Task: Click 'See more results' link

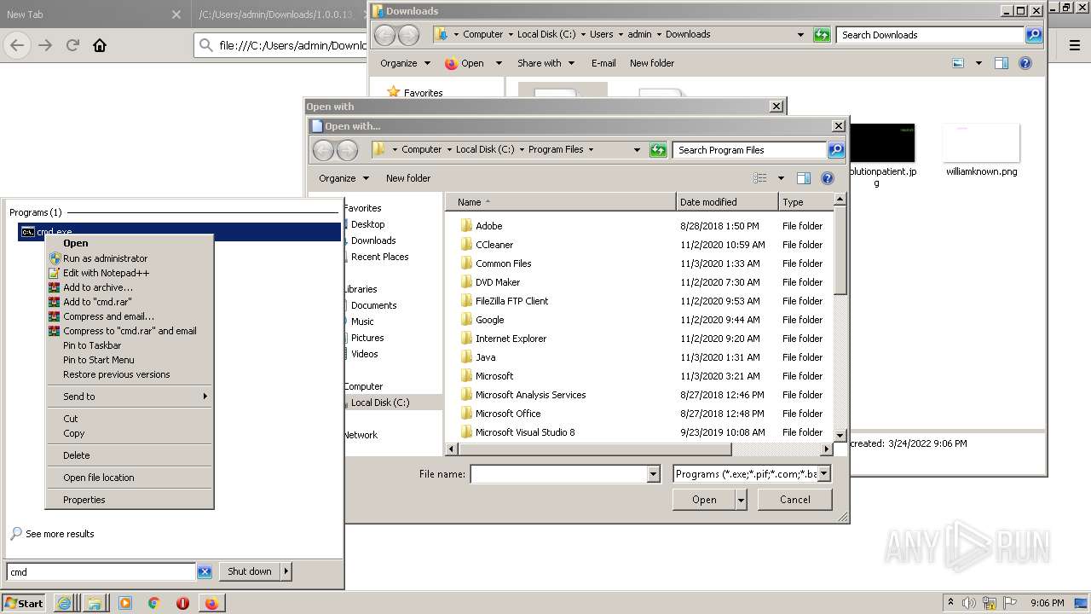Action: pyautogui.click(x=60, y=534)
